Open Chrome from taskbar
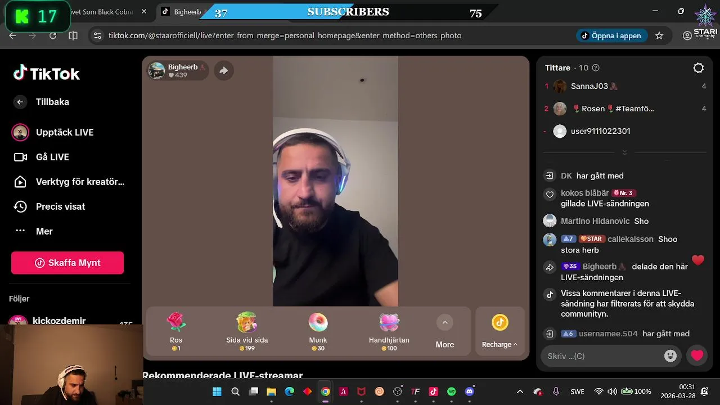The image size is (720, 405). (x=325, y=391)
